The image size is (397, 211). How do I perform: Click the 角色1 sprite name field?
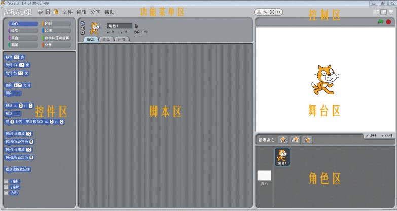point(119,26)
